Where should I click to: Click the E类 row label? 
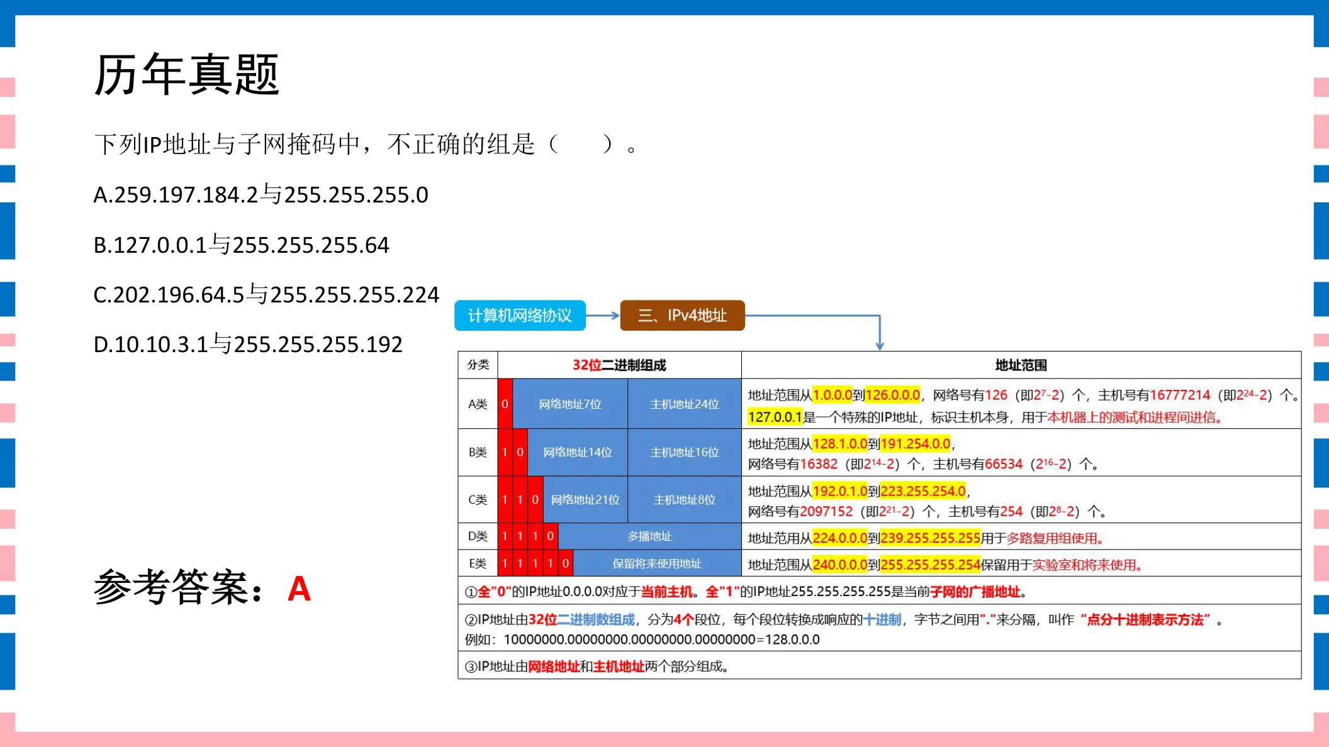(478, 563)
